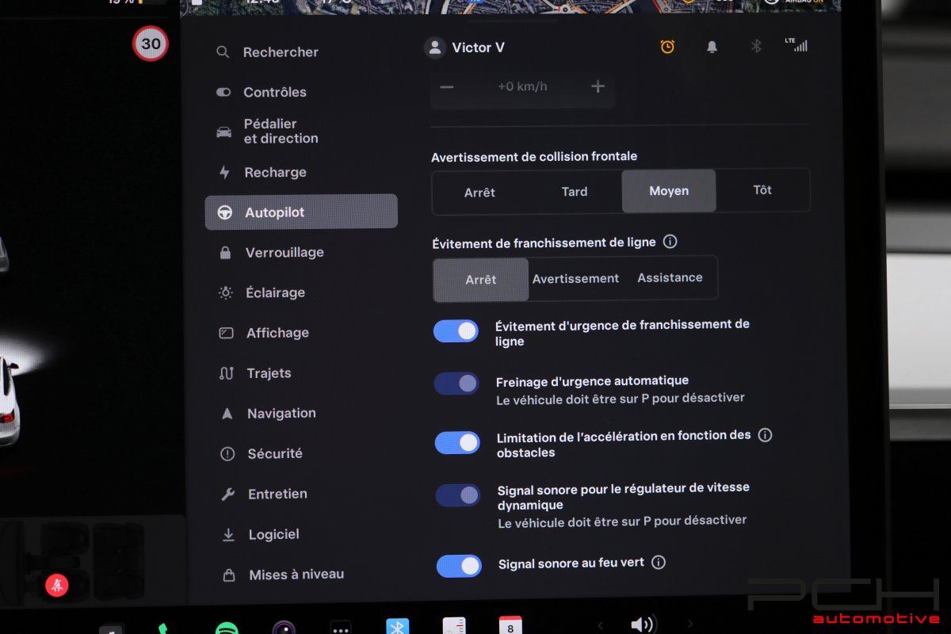Set collision warning to Moyen
951x634 pixels.
669,191
